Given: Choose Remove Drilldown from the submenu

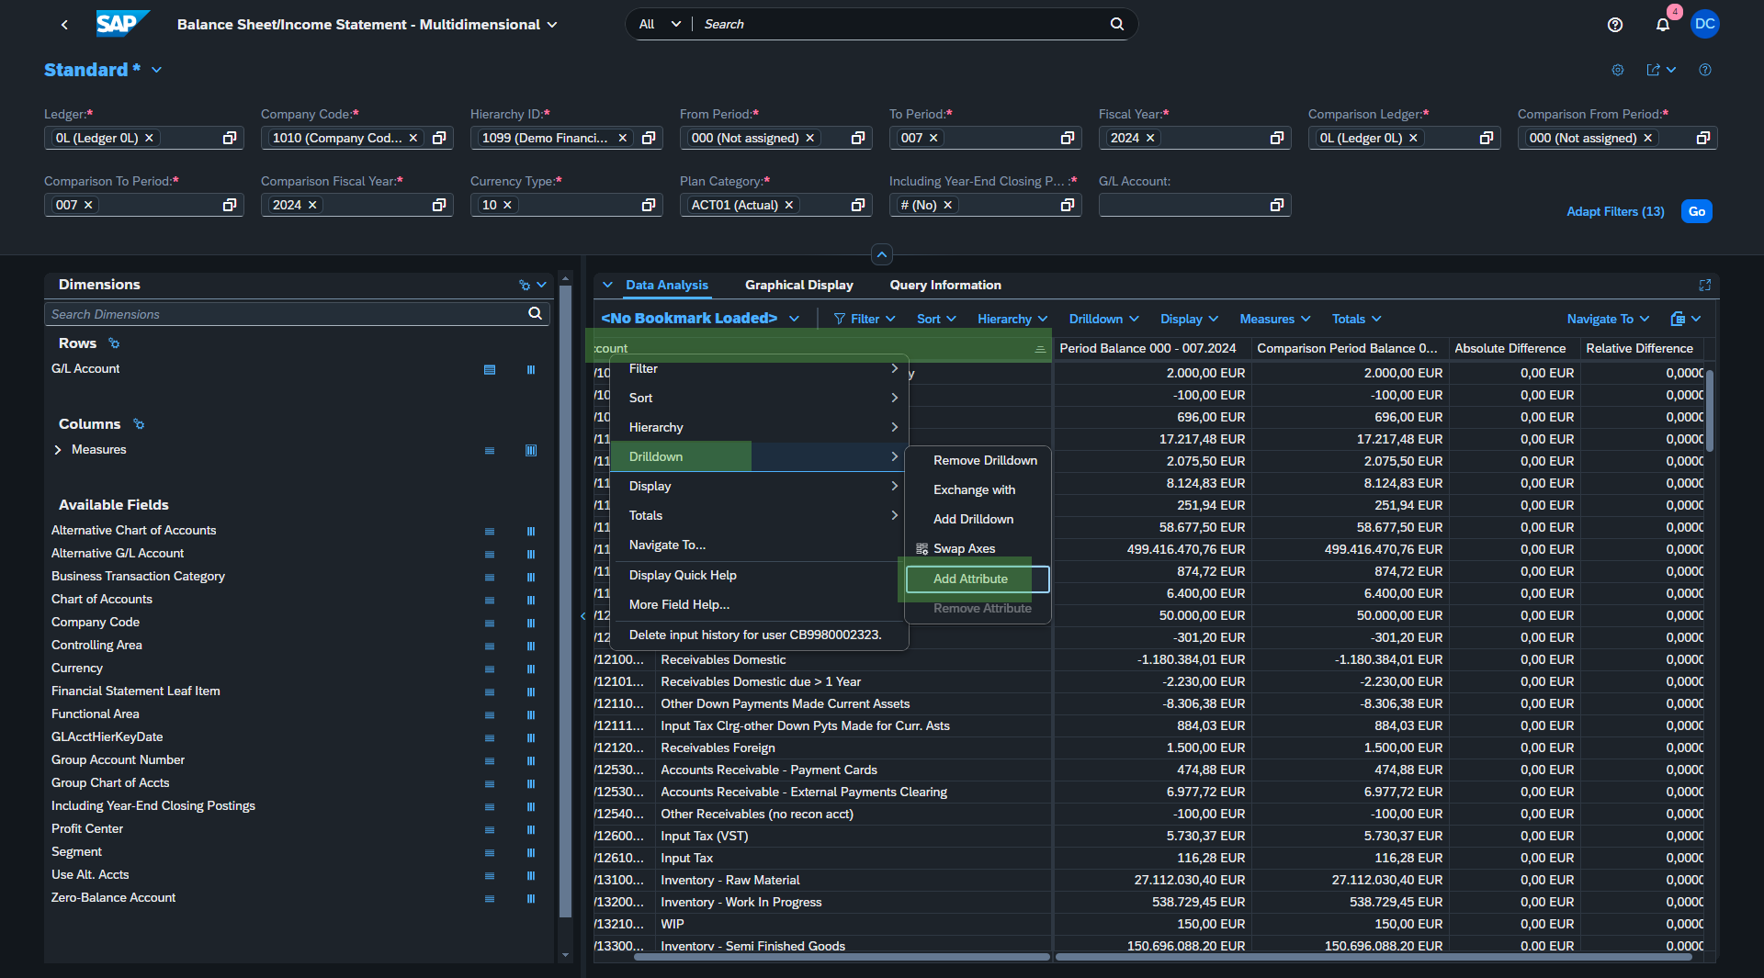Looking at the screenshot, I should pos(978,460).
